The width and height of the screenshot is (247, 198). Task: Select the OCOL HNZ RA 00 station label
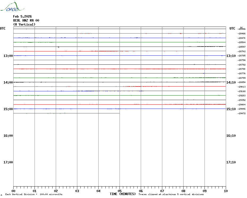tap(26, 20)
